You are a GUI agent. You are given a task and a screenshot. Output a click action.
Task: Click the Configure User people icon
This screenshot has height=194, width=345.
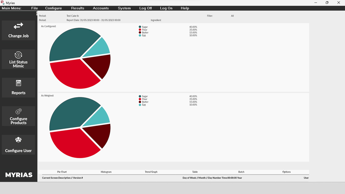click(18, 140)
